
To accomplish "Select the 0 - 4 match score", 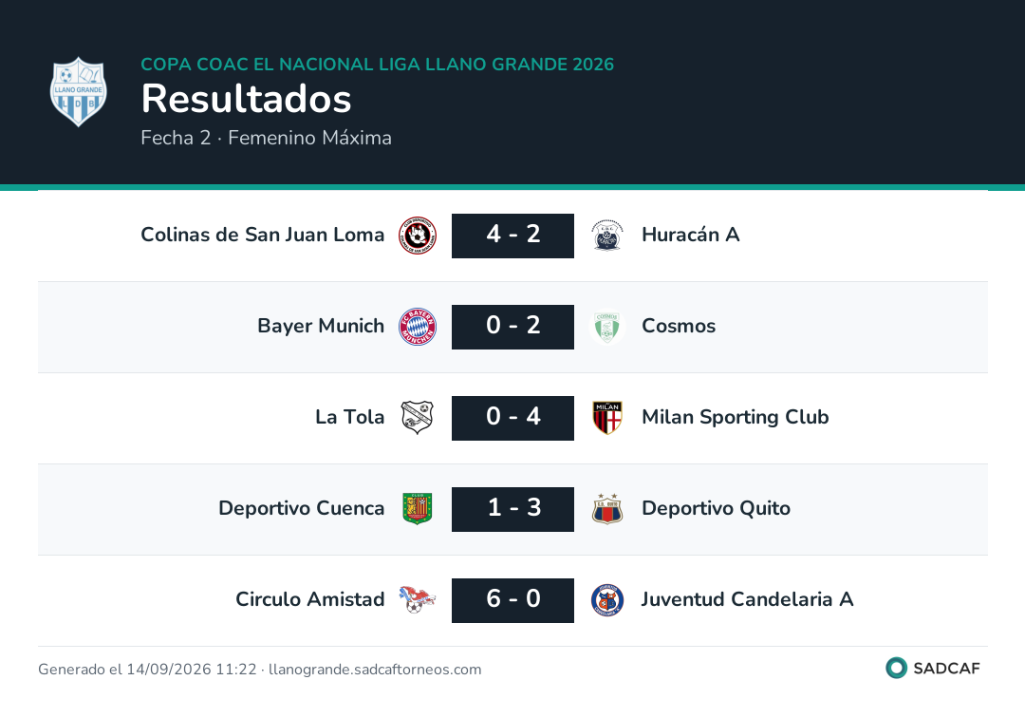I will tap(513, 418).
